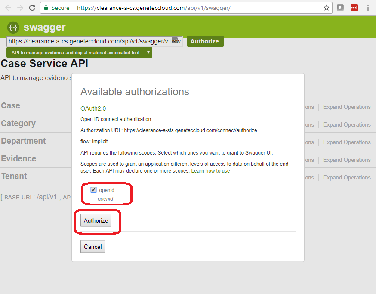376x294 pixels.
Task: Click Expand Operations for Case row
Action: [347, 107]
